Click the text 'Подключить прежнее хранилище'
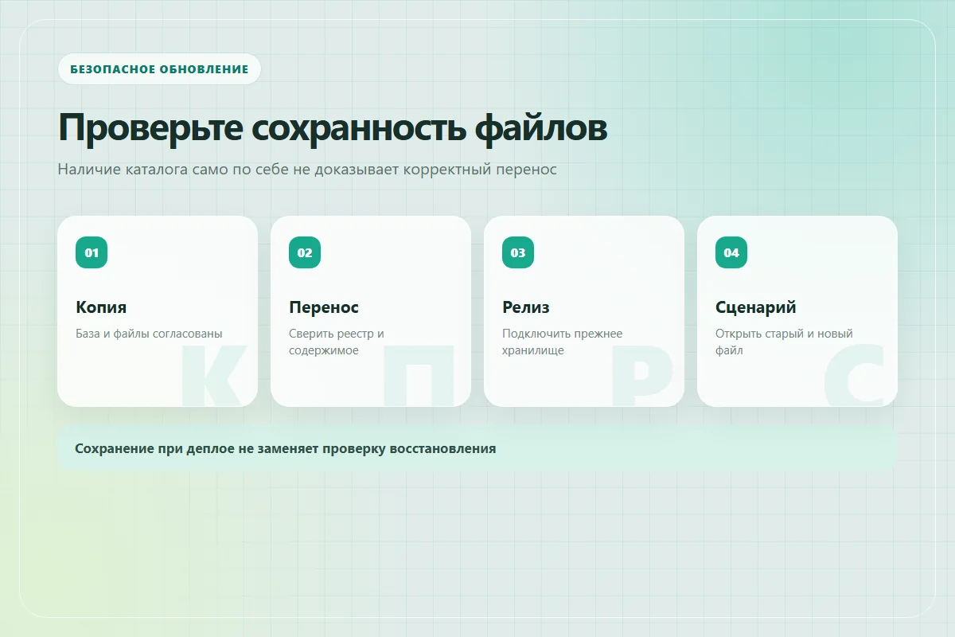Viewport: 955px width, 637px height. point(563,342)
